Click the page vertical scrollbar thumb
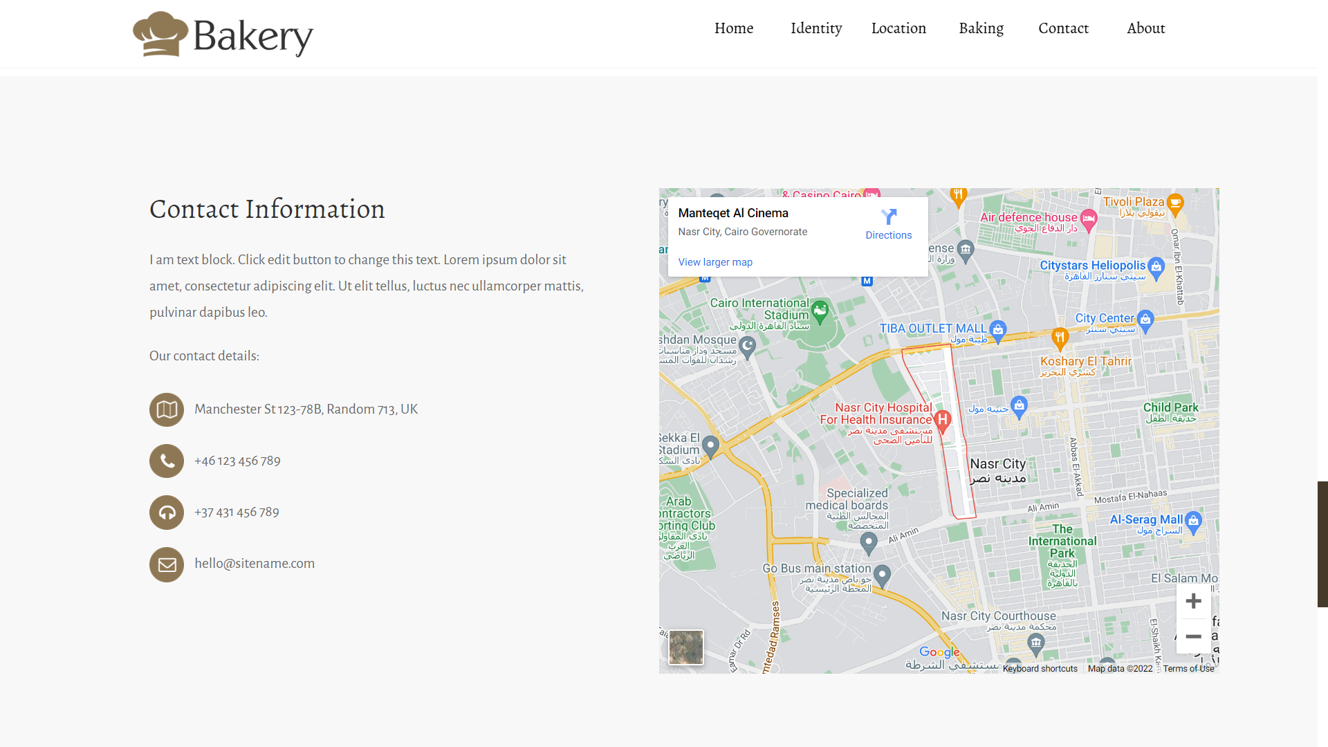 (x=1322, y=544)
